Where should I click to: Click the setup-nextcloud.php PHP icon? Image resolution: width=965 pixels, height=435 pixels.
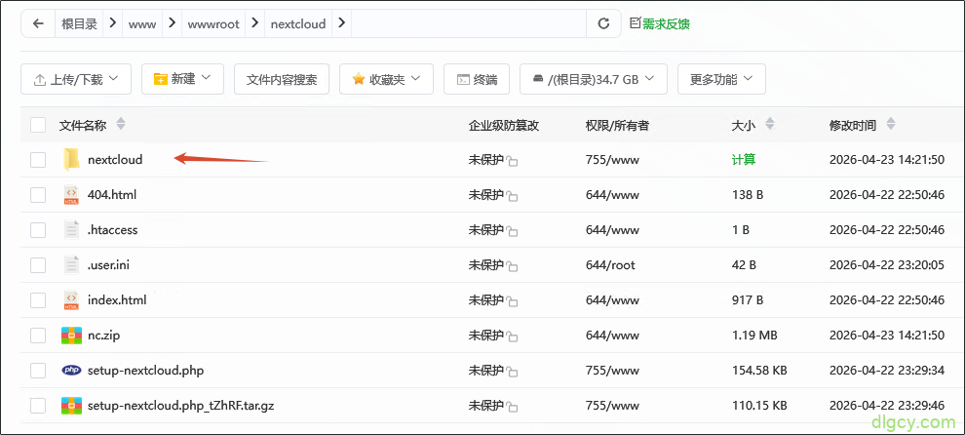point(71,371)
